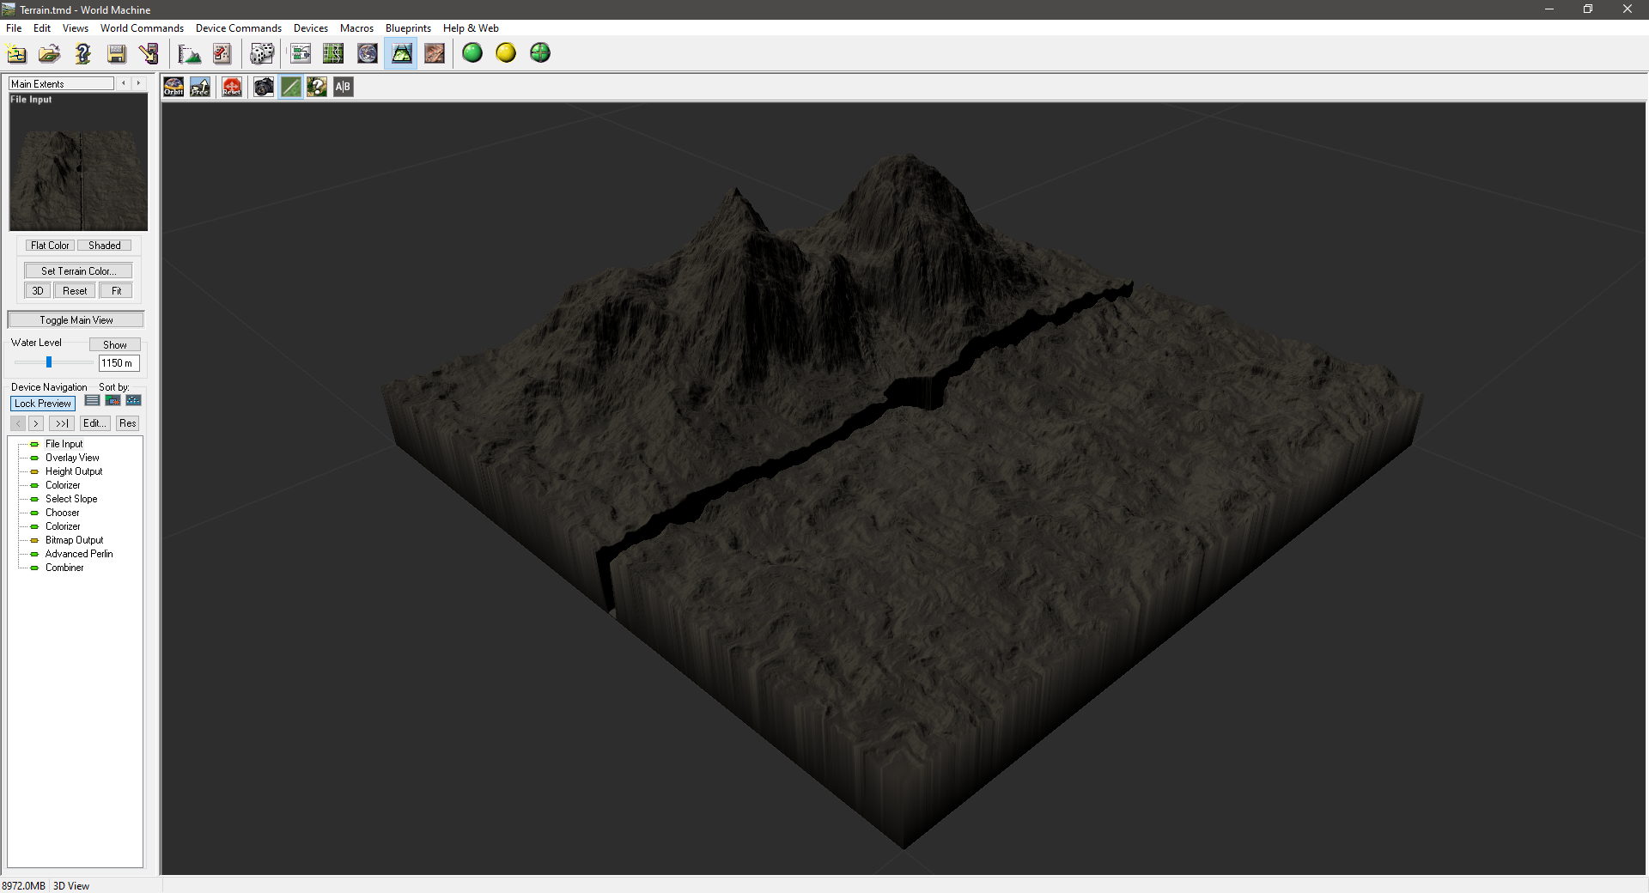The height and width of the screenshot is (893, 1649).
Task: Click export-with-arrow save icon
Action: pos(149,54)
